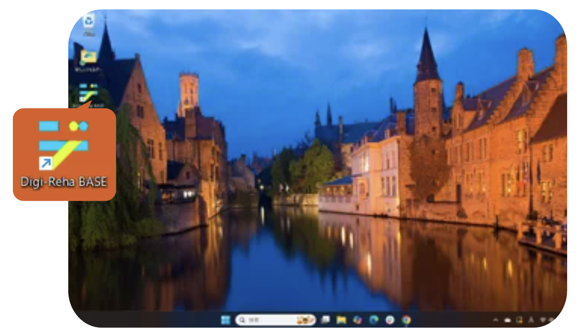Open Microsoft Edge from the taskbar
Viewport: 579px width, 336px height.
pos(374,320)
